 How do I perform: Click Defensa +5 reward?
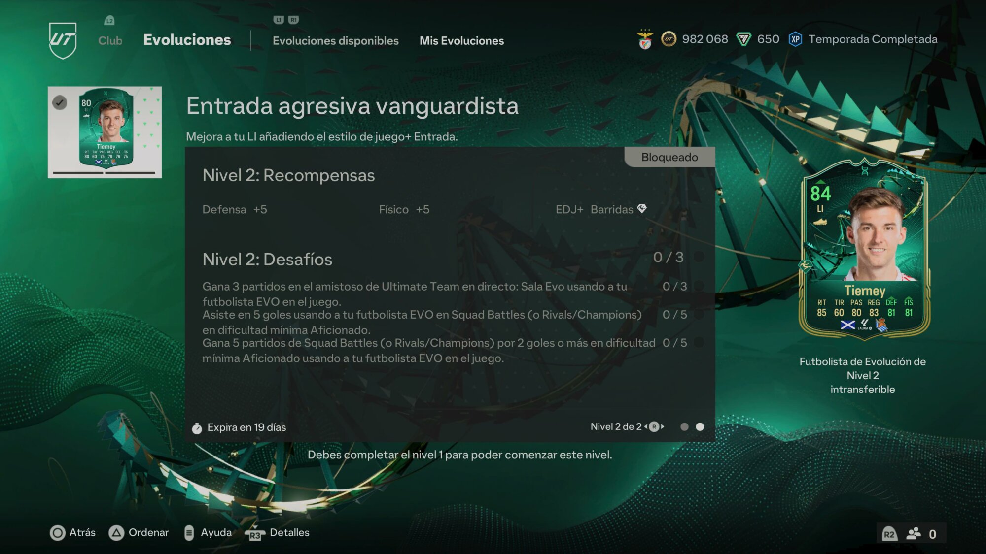pyautogui.click(x=235, y=209)
